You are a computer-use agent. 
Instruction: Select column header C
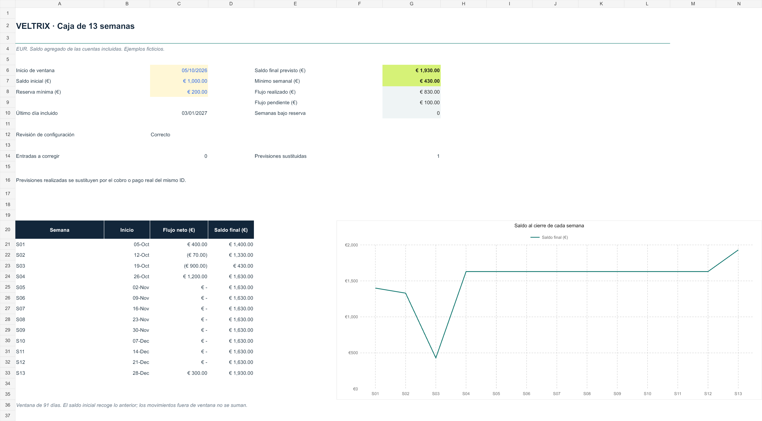179,4
